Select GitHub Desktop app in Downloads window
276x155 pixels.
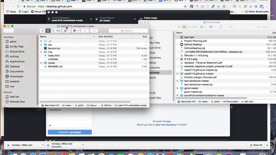click(226, 45)
